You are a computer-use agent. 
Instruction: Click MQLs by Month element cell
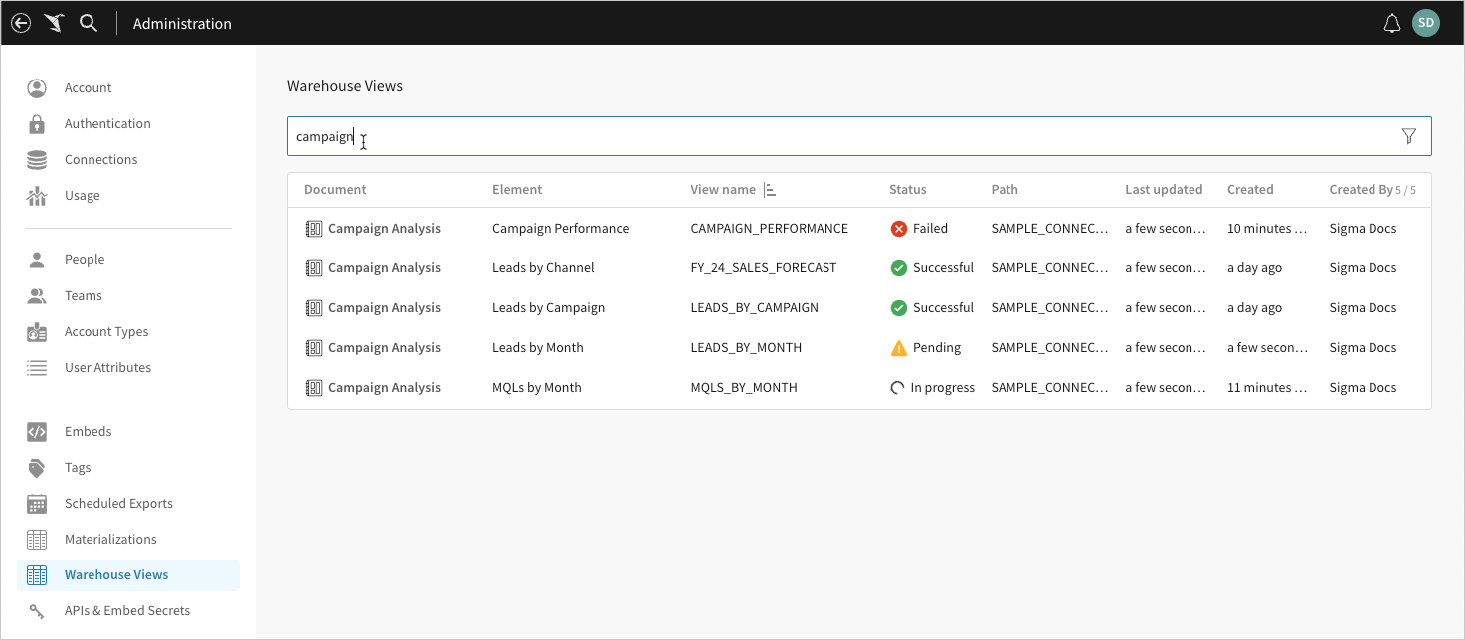pyautogui.click(x=537, y=388)
